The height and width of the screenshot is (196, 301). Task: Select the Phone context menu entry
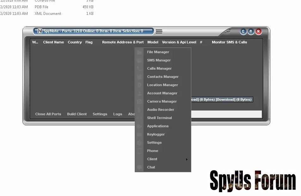coord(152,151)
